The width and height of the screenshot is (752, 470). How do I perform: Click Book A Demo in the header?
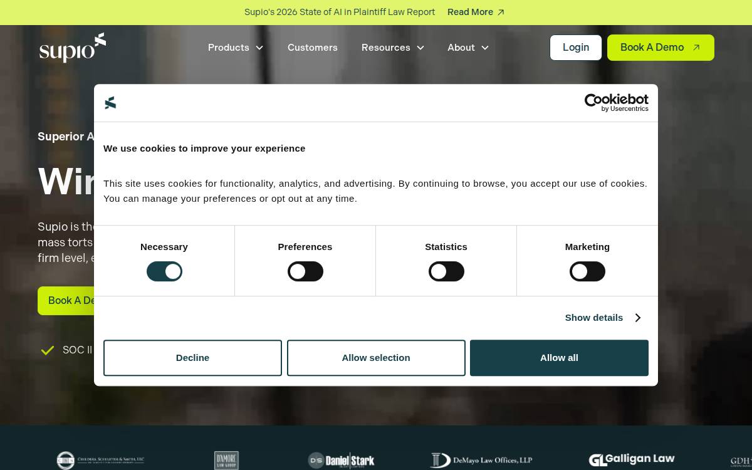[661, 48]
